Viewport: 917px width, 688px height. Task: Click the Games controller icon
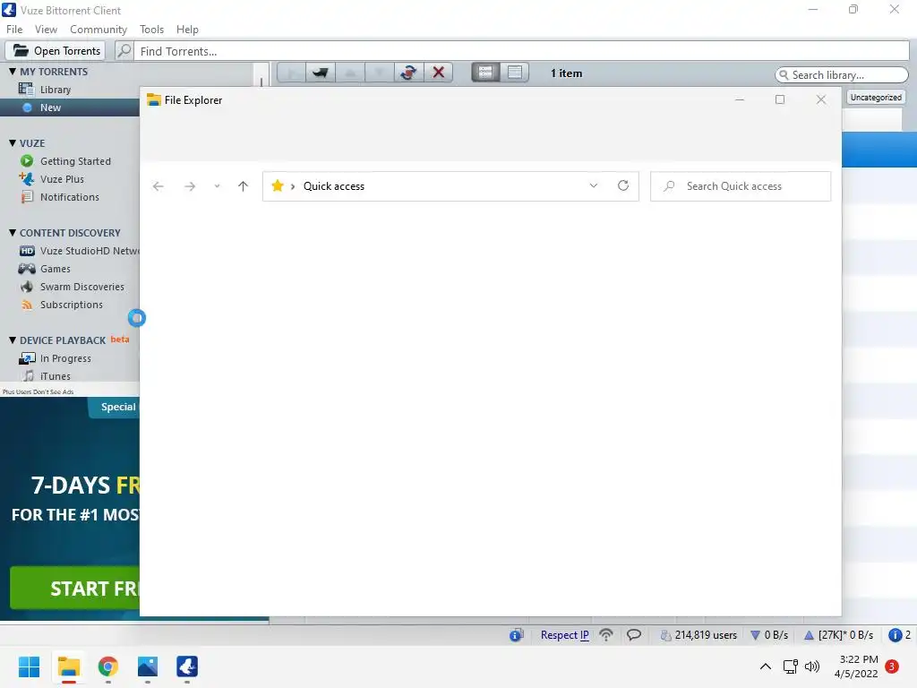(x=27, y=269)
